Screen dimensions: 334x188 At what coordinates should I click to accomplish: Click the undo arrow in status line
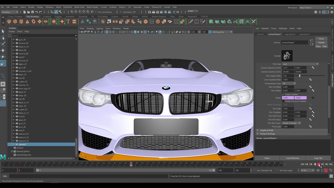pos(37,12)
